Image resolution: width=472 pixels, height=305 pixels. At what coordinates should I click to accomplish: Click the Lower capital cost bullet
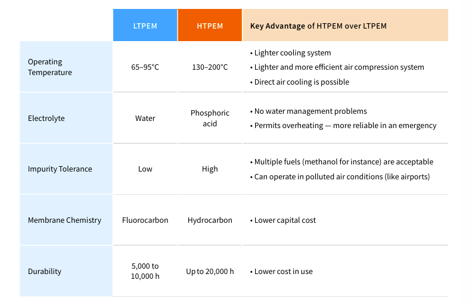(x=285, y=220)
